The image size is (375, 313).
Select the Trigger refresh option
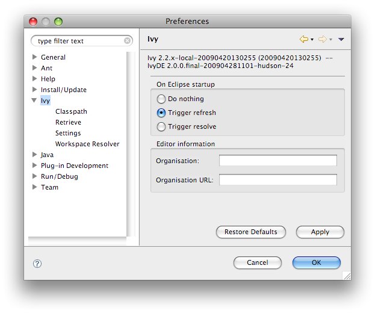point(161,113)
